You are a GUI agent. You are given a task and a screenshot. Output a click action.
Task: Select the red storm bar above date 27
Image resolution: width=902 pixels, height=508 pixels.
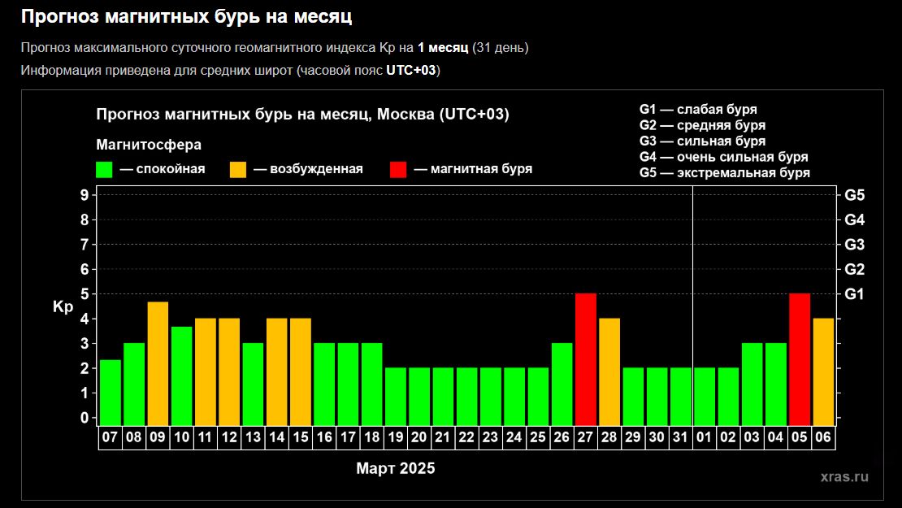coord(586,358)
